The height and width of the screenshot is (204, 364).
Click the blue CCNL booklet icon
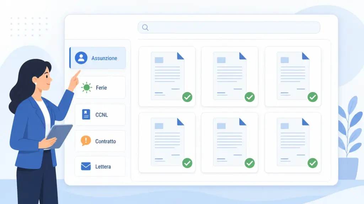click(x=86, y=114)
